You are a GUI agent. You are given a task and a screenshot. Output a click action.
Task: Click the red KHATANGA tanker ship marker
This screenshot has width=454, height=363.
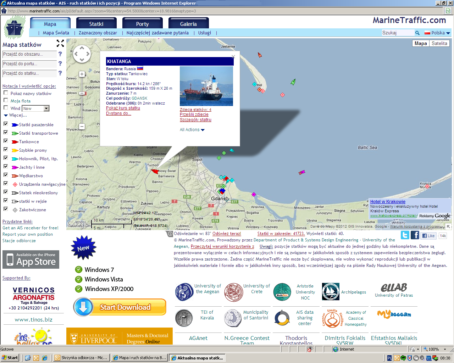tap(155, 171)
